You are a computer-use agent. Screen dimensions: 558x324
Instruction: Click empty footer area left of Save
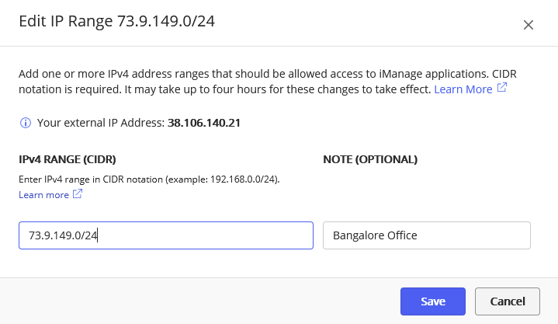[194, 301]
